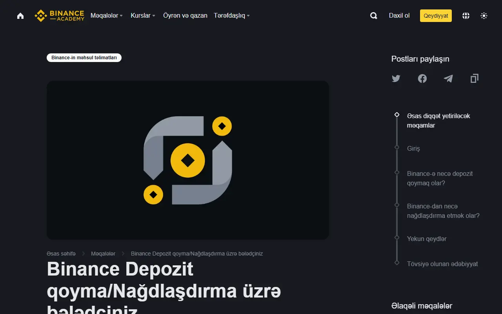Expand the Kurslar dropdown menu
The width and height of the screenshot is (502, 314).
click(143, 16)
